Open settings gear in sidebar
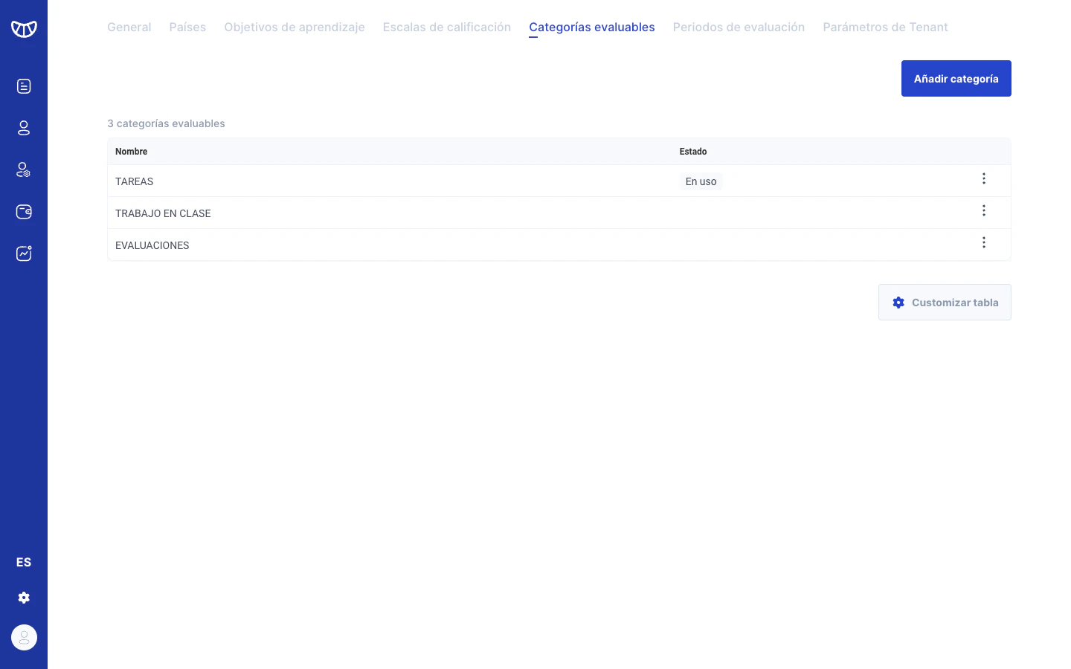This screenshot has height=669, width=1071. point(24,598)
